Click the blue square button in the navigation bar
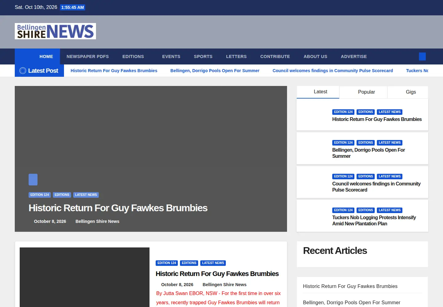Viewport: 443px width, 307px height. pyautogui.click(x=422, y=56)
